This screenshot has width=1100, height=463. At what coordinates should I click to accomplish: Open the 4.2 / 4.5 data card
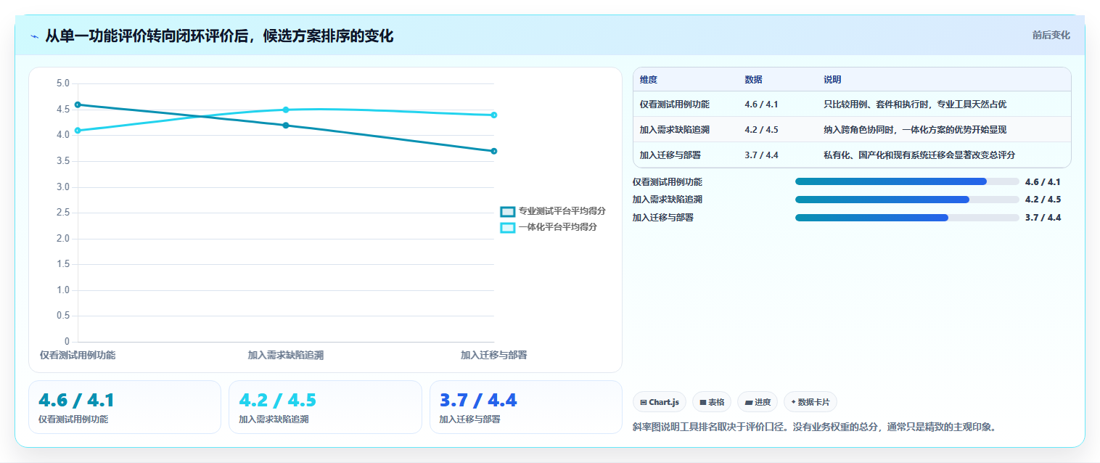tap(325, 407)
